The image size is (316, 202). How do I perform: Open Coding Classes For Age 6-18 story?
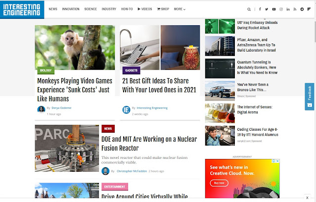click(258, 132)
